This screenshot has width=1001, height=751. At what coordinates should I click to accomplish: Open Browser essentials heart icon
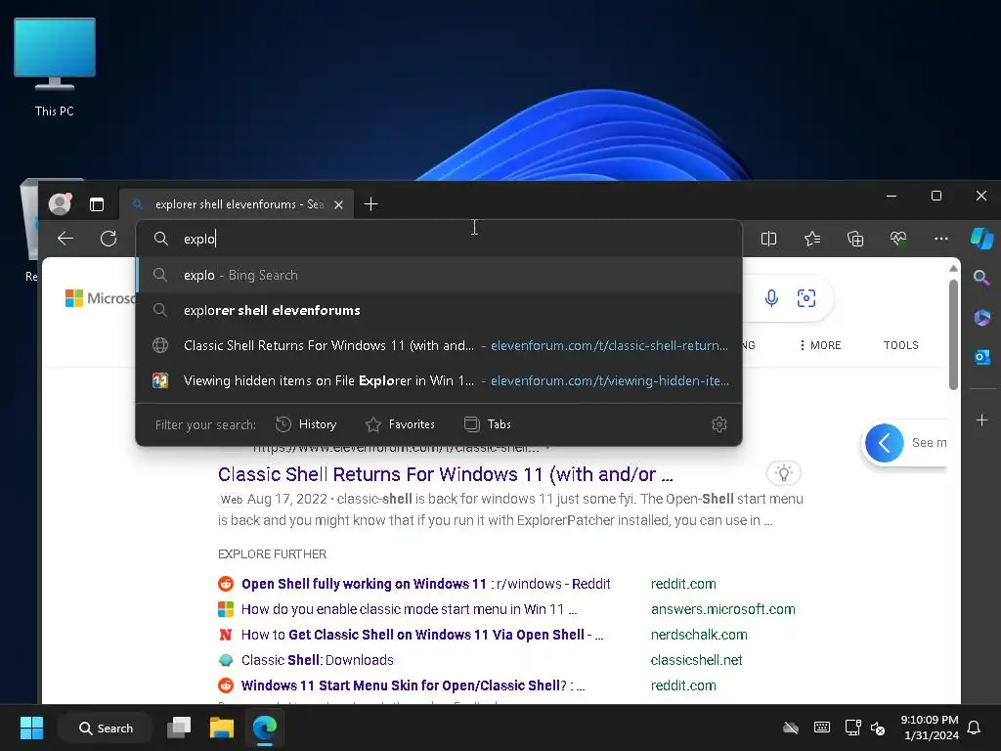(898, 239)
